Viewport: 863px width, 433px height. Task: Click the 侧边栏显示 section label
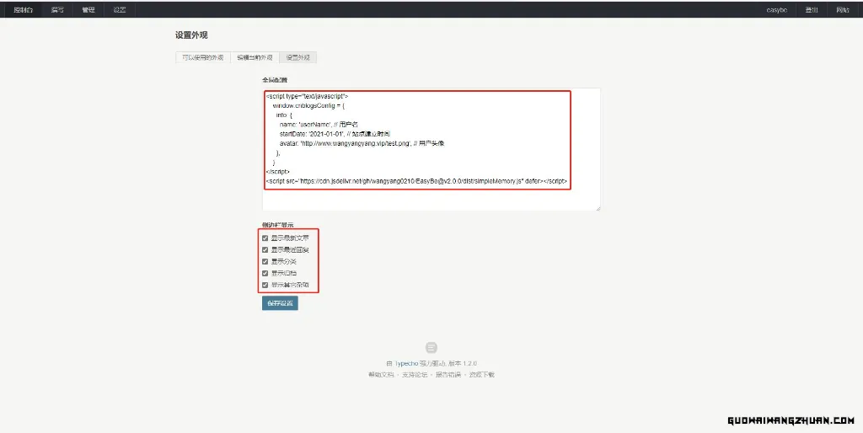(278, 225)
